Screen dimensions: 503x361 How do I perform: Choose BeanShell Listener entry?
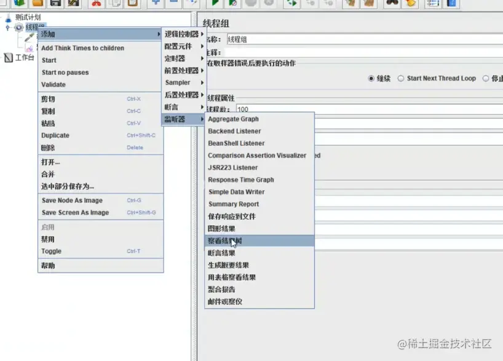pyautogui.click(x=259, y=143)
